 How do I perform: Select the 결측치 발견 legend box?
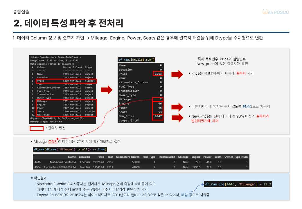36,129
